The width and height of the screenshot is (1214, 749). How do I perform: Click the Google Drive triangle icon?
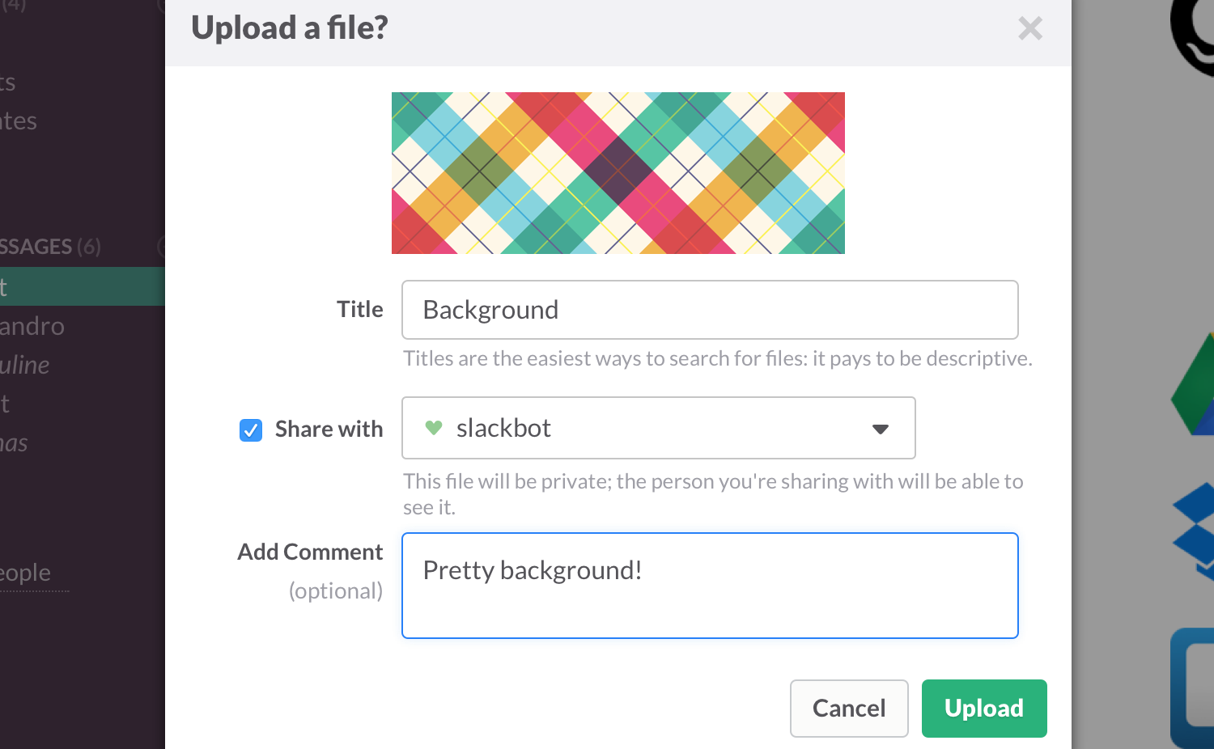coord(1195,387)
